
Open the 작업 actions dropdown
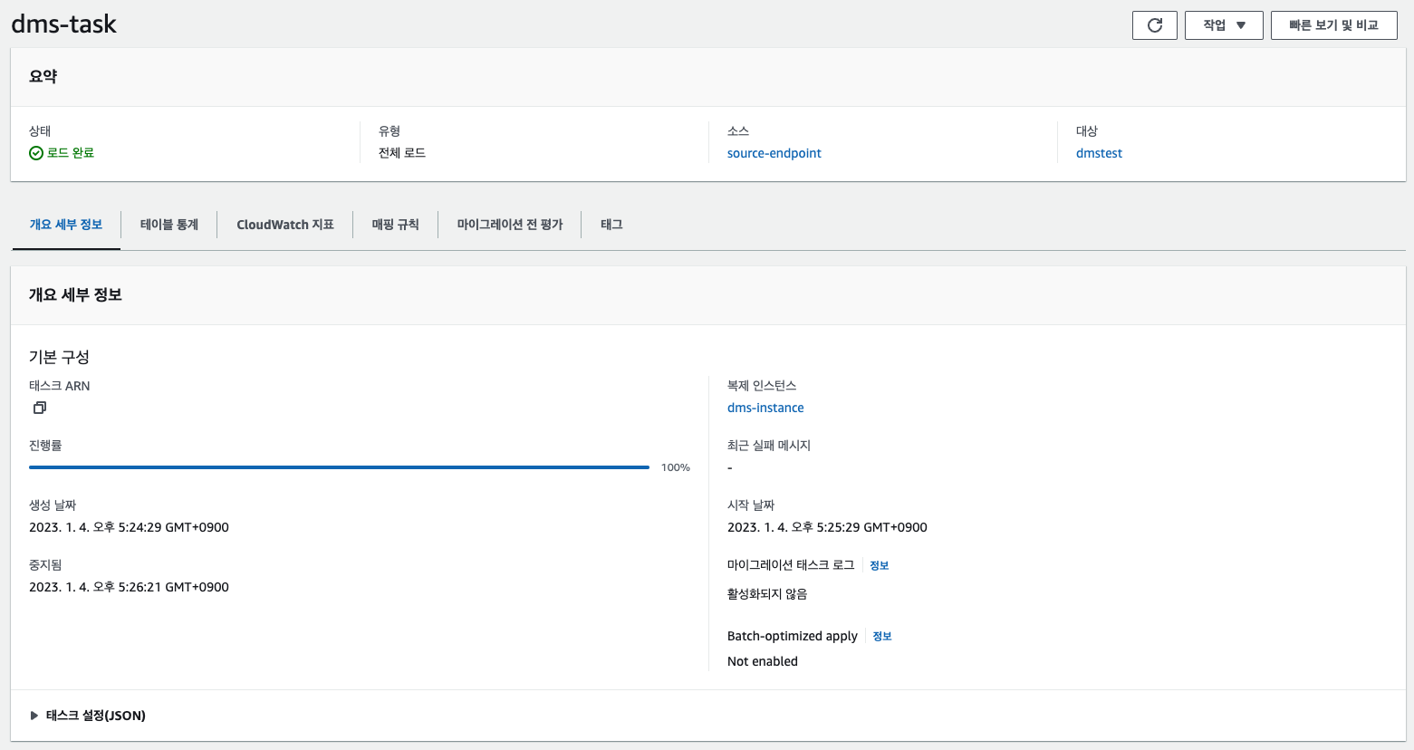coord(1224,25)
